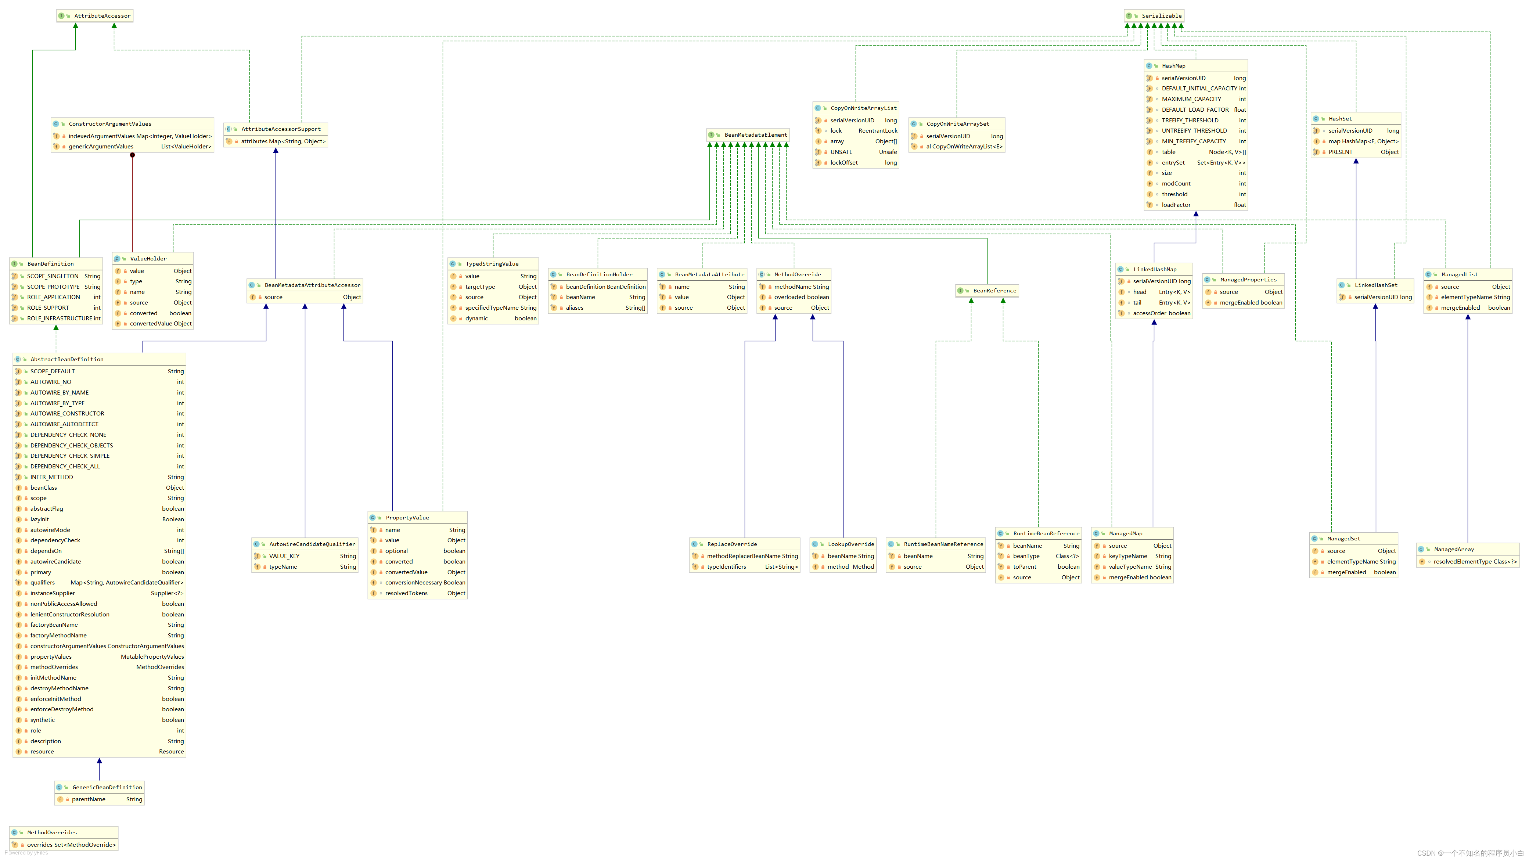Image resolution: width=1529 pixels, height=860 pixels.
Task: Click the class icon beside HashSet
Action: point(1316,119)
